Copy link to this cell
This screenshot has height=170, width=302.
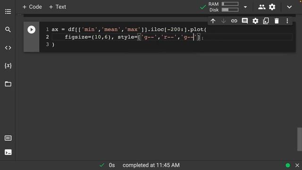click(x=234, y=21)
